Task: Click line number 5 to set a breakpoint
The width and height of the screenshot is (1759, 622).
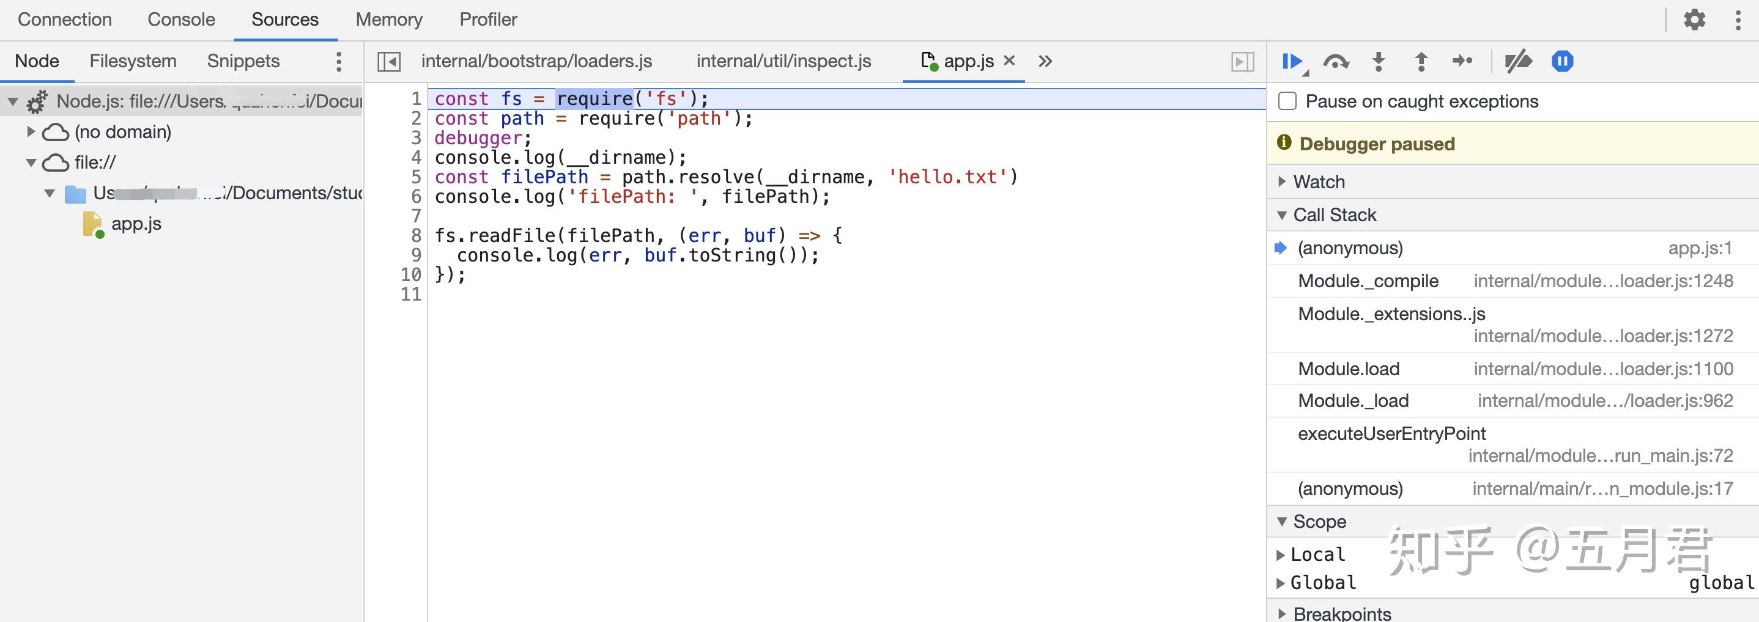Action: pyautogui.click(x=412, y=177)
